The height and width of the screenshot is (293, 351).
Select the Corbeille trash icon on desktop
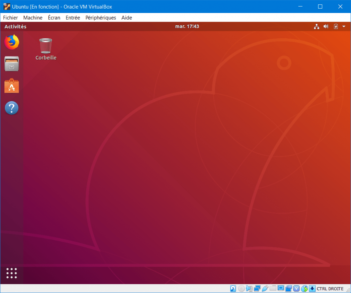coord(46,49)
